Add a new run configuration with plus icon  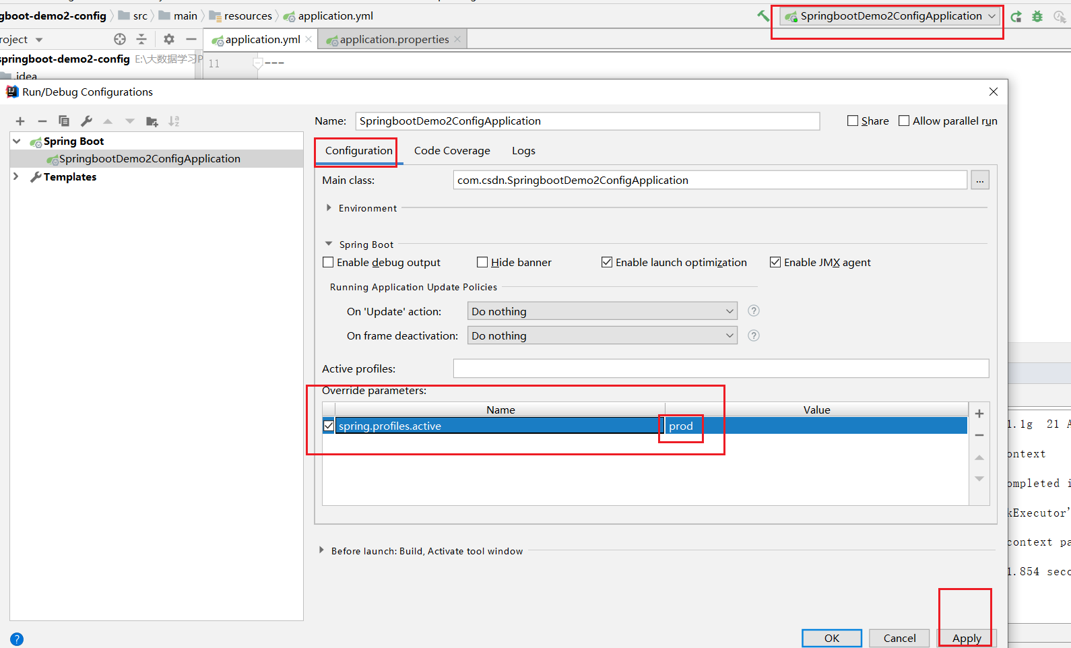[20, 121]
